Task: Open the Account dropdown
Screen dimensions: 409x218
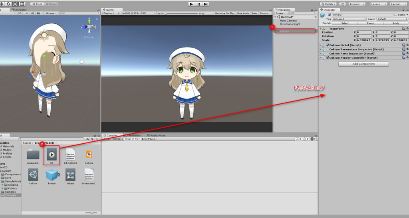Action: coord(357,4)
